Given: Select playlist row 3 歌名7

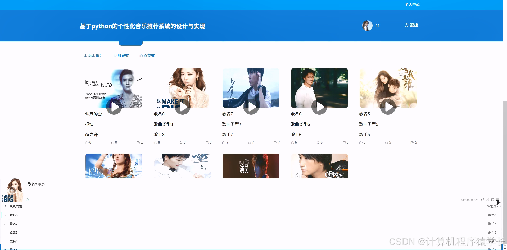Looking at the screenshot, I should 251,224.
